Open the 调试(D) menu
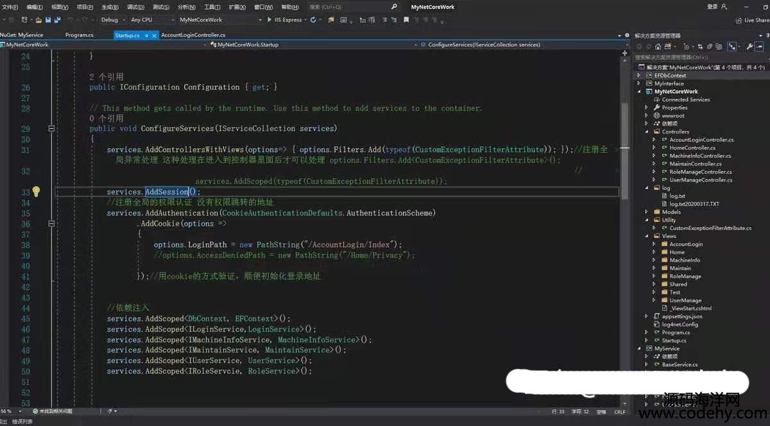Image resolution: width=770 pixels, height=426 pixels. click(135, 7)
